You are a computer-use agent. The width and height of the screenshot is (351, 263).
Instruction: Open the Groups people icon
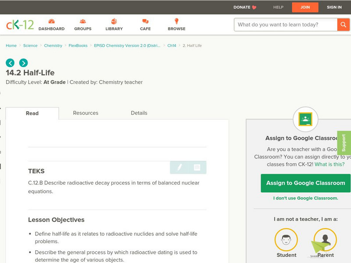click(x=83, y=21)
